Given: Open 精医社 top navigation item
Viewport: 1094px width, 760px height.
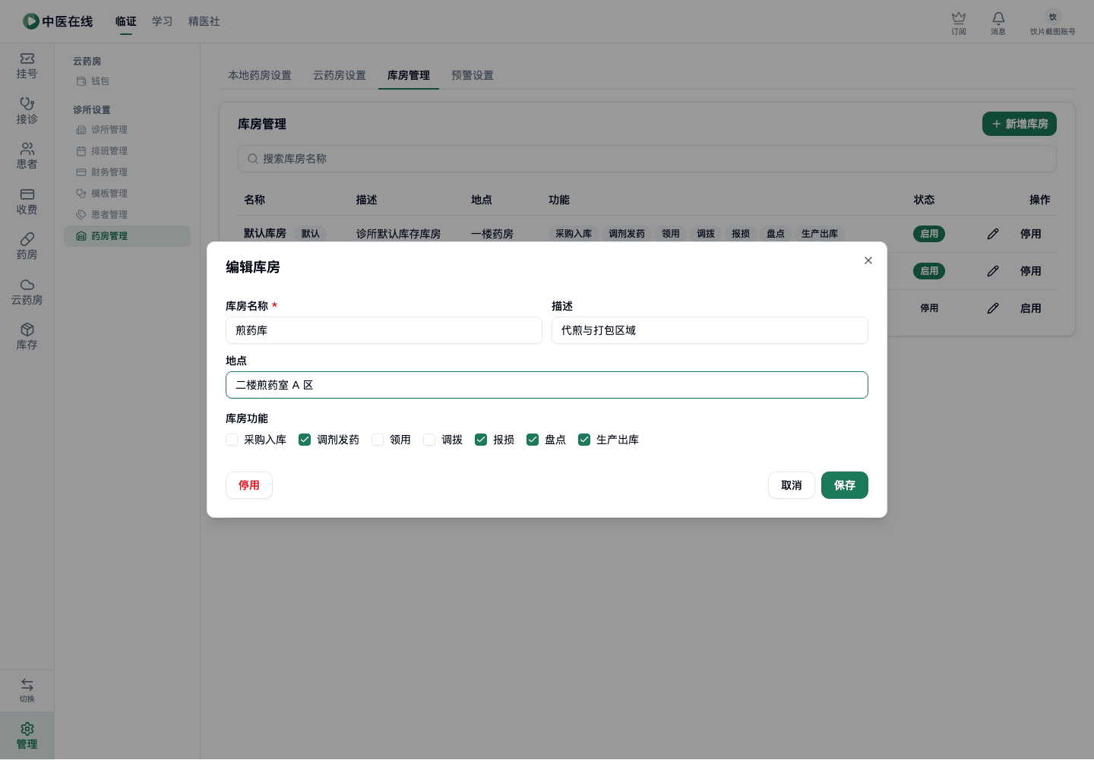Looking at the screenshot, I should click(x=204, y=21).
